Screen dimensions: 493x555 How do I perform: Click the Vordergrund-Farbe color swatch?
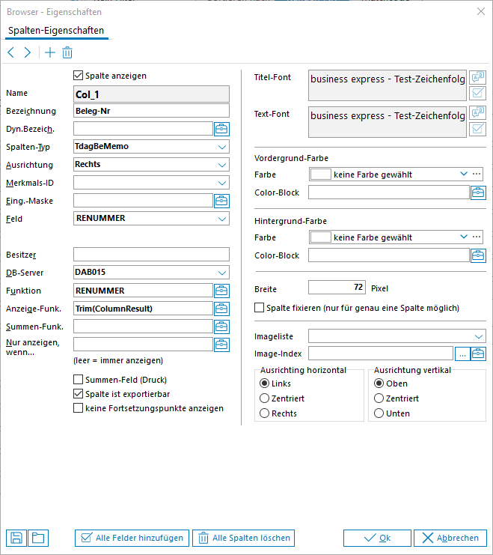320,175
